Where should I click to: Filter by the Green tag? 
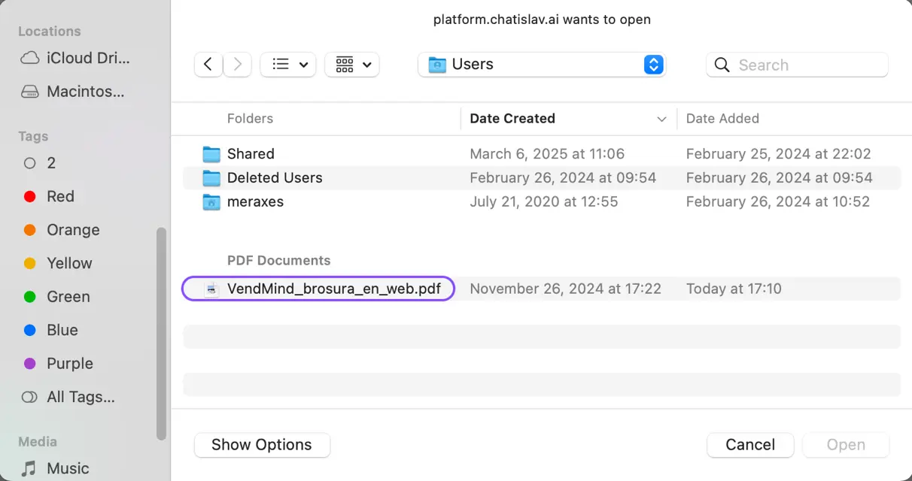(68, 297)
